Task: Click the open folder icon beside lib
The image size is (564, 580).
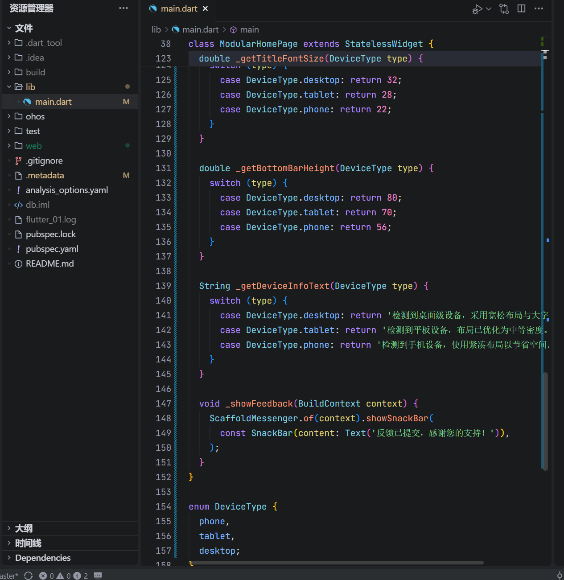Action: click(x=18, y=87)
